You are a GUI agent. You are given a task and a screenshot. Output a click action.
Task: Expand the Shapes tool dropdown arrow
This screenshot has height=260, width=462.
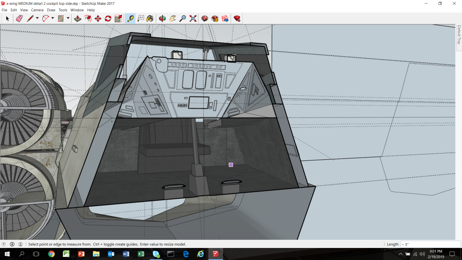tap(68, 18)
